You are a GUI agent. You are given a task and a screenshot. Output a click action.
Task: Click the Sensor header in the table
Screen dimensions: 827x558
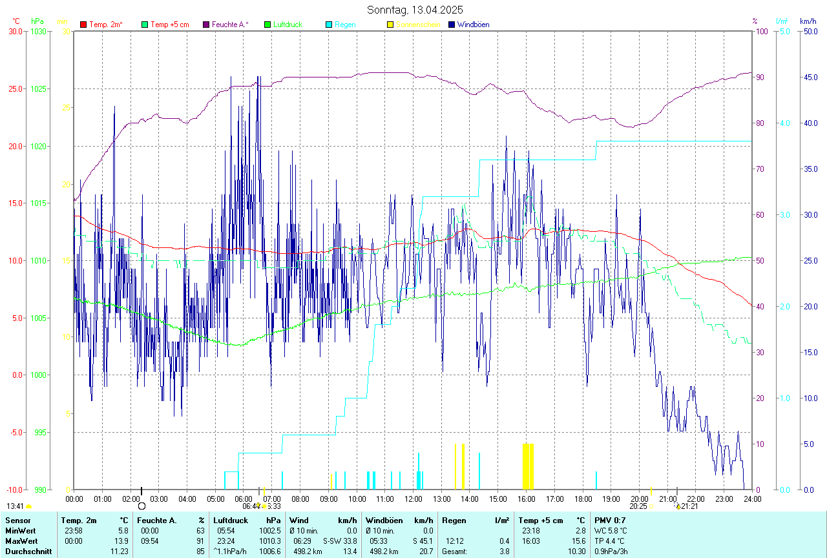pyautogui.click(x=17, y=521)
